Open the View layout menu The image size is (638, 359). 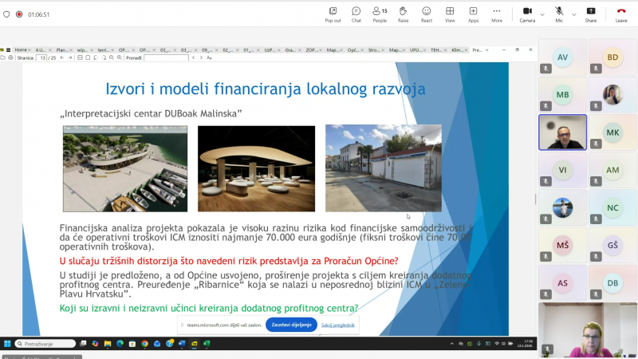[450, 14]
